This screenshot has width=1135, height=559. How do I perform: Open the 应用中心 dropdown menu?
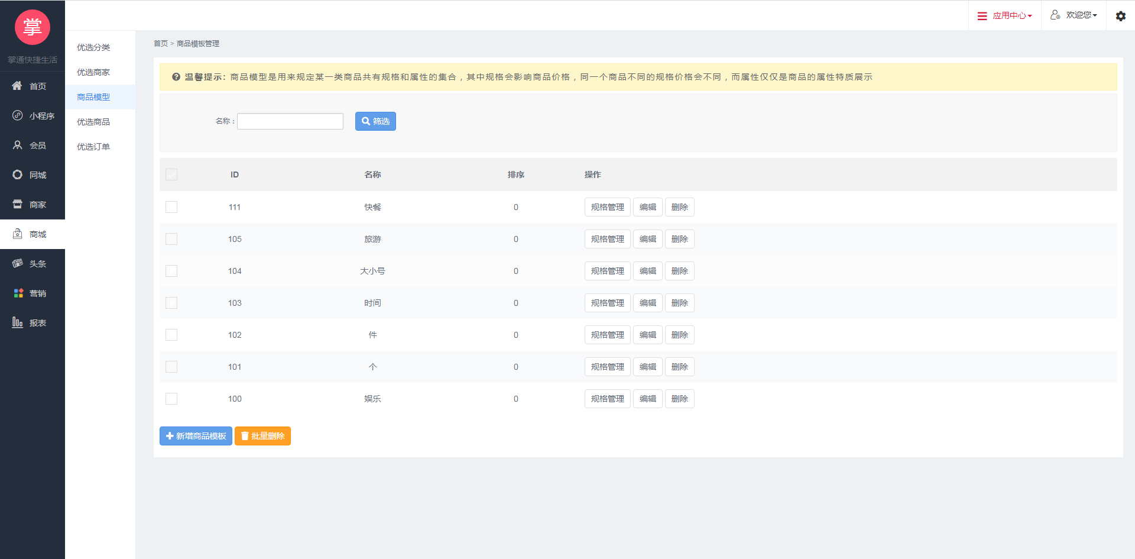tap(1005, 15)
